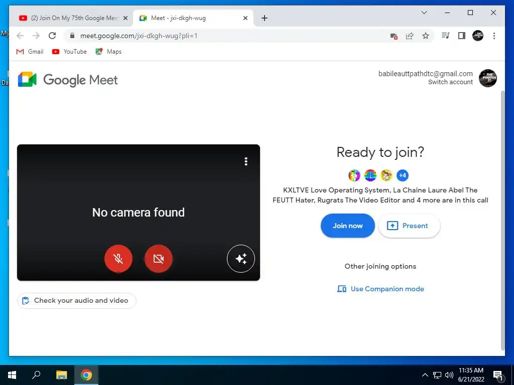Open Check your audio and video
This screenshot has height=385, width=514.
(77, 301)
